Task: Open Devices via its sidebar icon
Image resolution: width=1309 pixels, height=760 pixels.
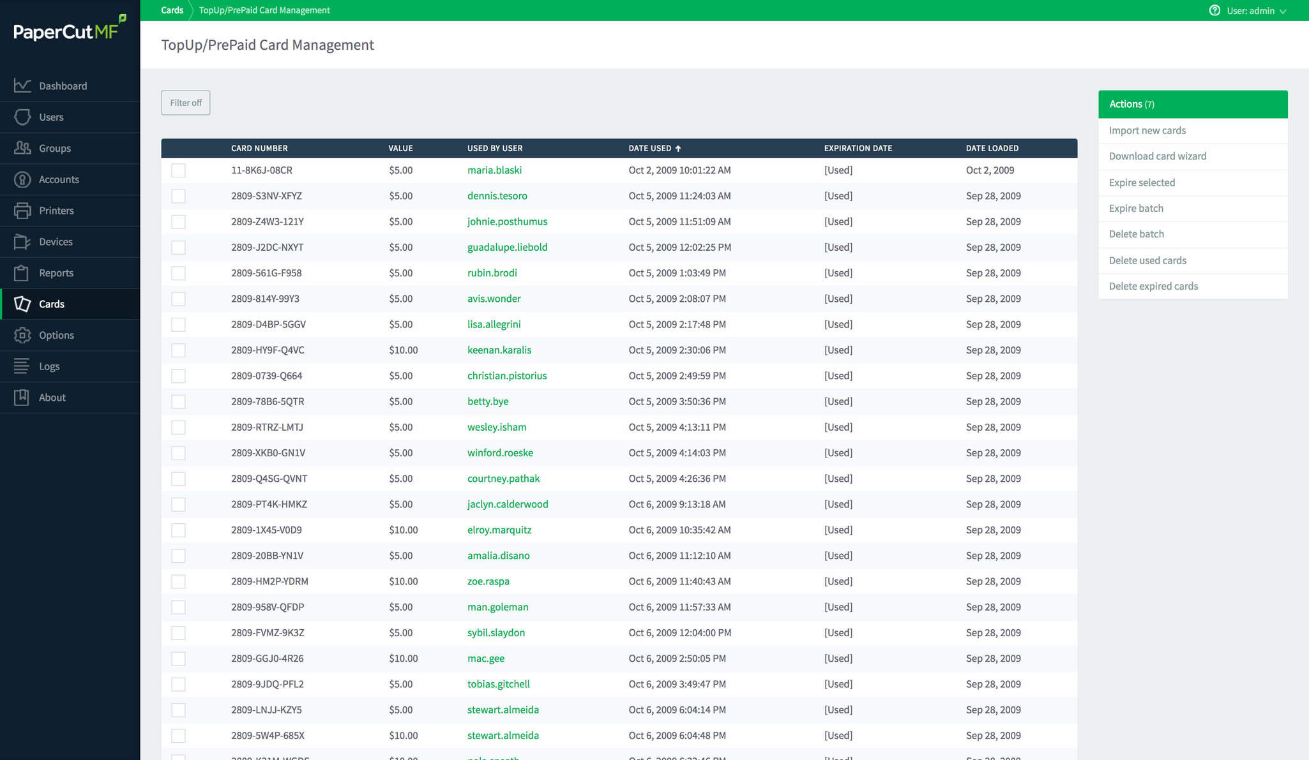Action: click(22, 242)
